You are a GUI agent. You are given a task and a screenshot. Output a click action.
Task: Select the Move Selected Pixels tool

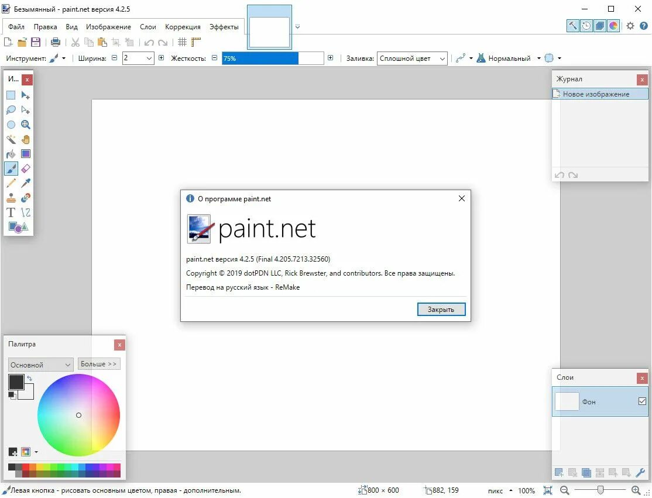(x=25, y=95)
